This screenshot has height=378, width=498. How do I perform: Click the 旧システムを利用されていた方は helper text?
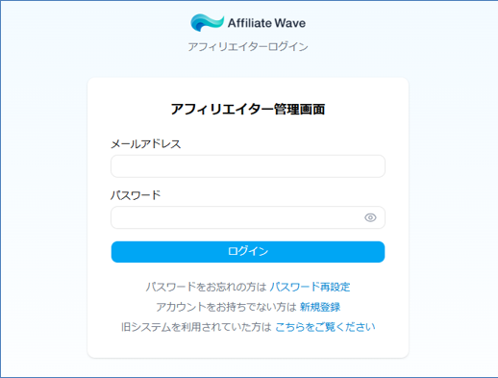click(x=196, y=327)
